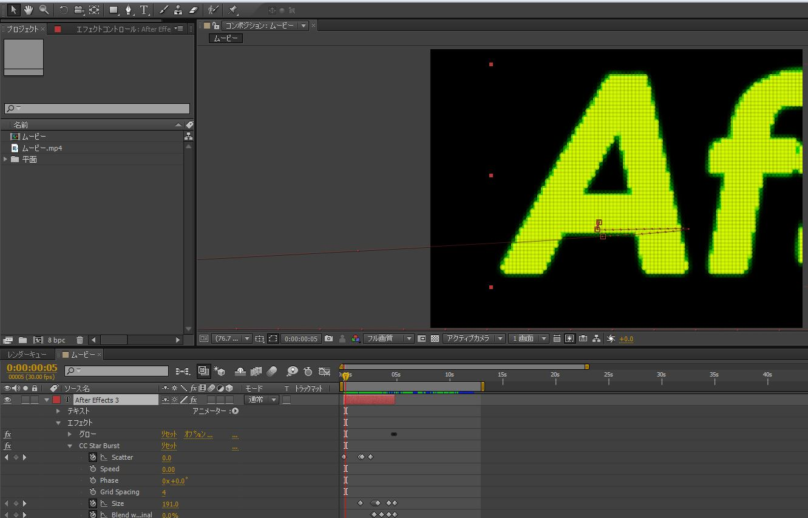
Task: Take a snapshot with the camera icon
Action: [x=328, y=339]
